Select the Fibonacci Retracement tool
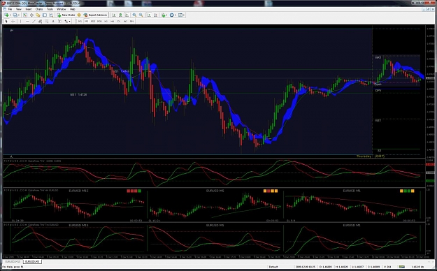Viewport: 437px width, 271px height. [x=47, y=21]
